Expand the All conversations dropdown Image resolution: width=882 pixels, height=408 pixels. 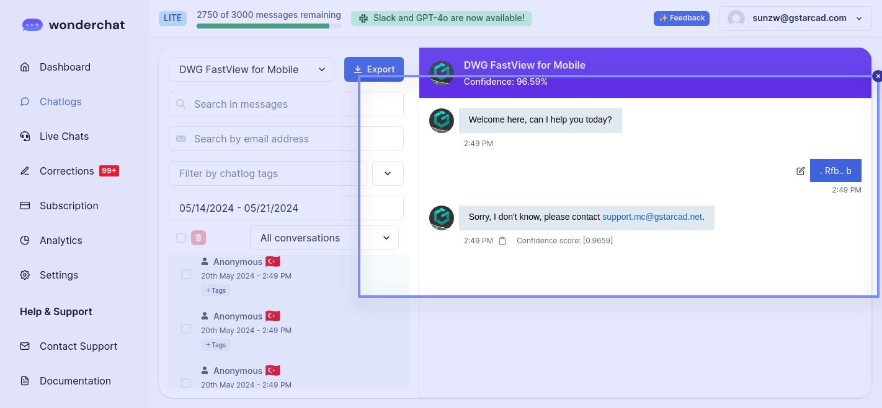(x=324, y=238)
